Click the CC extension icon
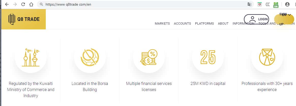This screenshot has width=296, height=106. (x=268, y=4)
